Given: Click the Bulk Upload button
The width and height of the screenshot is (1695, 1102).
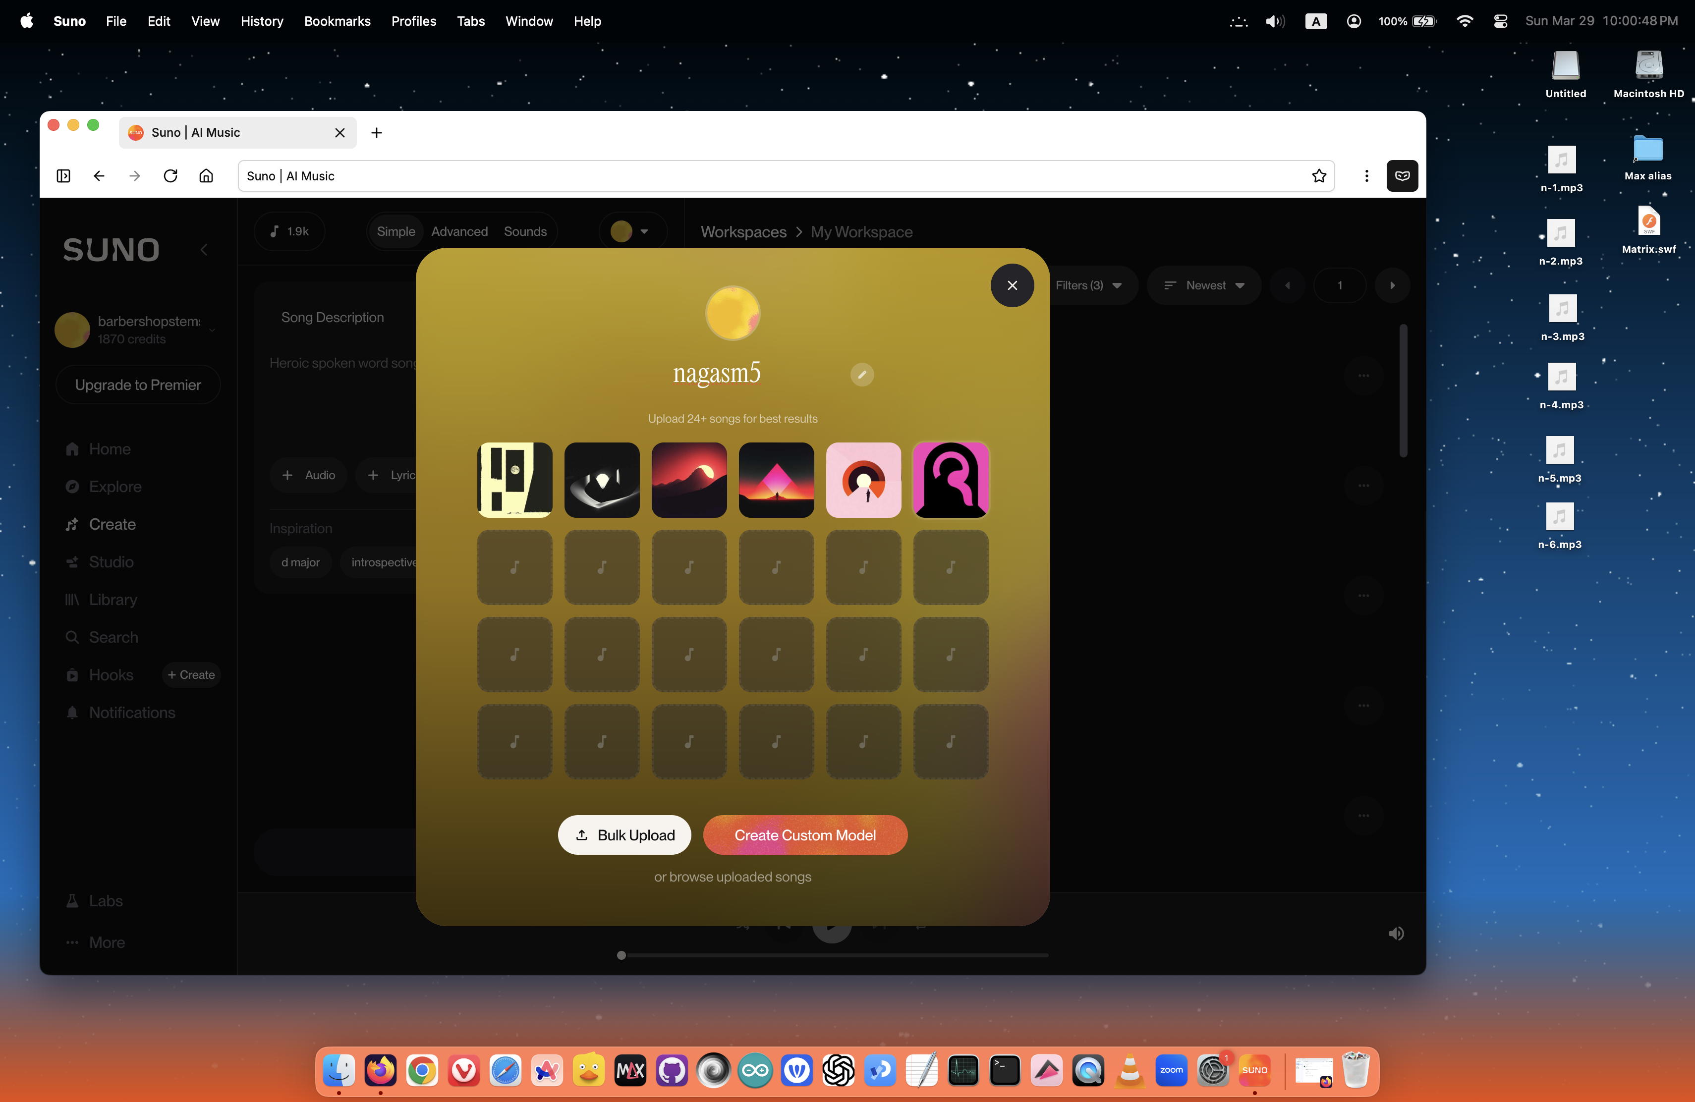Looking at the screenshot, I should pyautogui.click(x=624, y=835).
